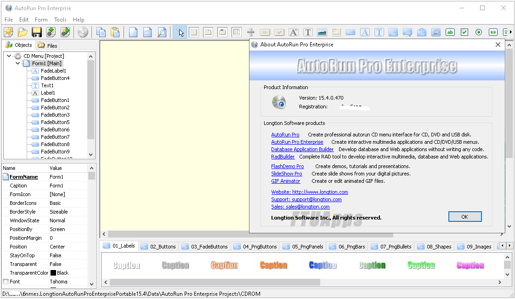This screenshot has width=515, height=299.
Task: Select the checkbox component toolbar icon
Action: tap(464, 32)
